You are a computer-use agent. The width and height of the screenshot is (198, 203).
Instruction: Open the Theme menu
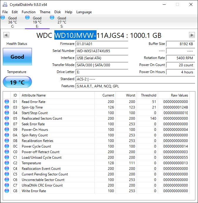(45, 12)
